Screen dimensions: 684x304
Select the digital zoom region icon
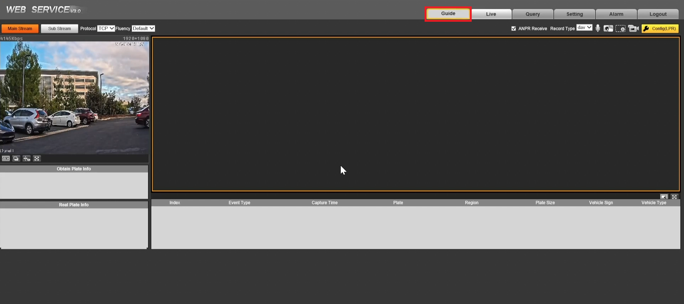620,28
